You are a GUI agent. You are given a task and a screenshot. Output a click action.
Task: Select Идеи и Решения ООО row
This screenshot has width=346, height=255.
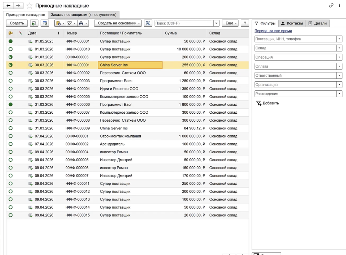[128, 89]
